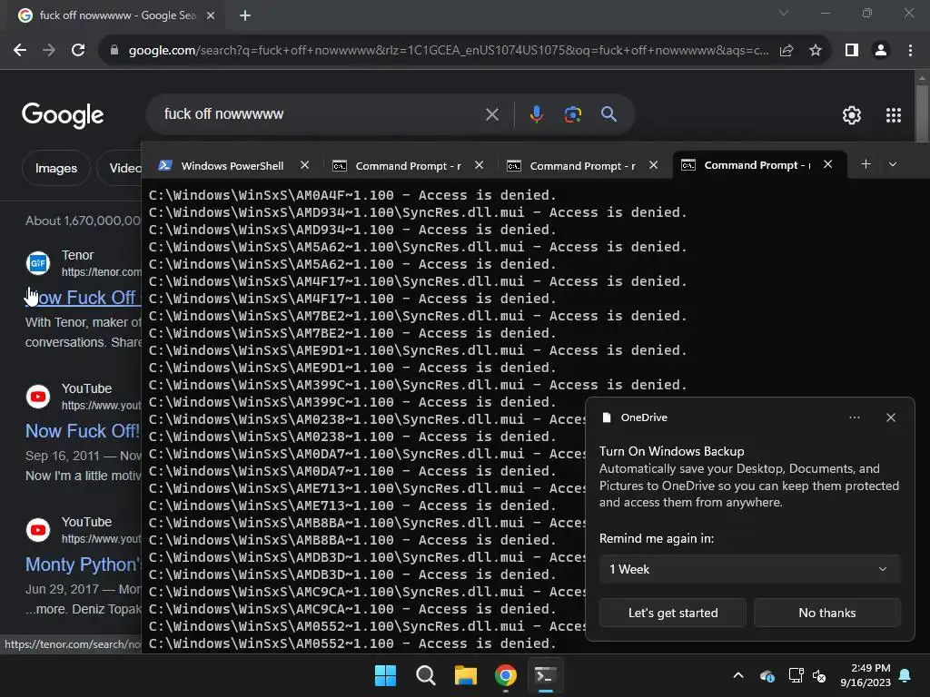Open Google Chrome from taskbar
The image size is (930, 697).
505,675
